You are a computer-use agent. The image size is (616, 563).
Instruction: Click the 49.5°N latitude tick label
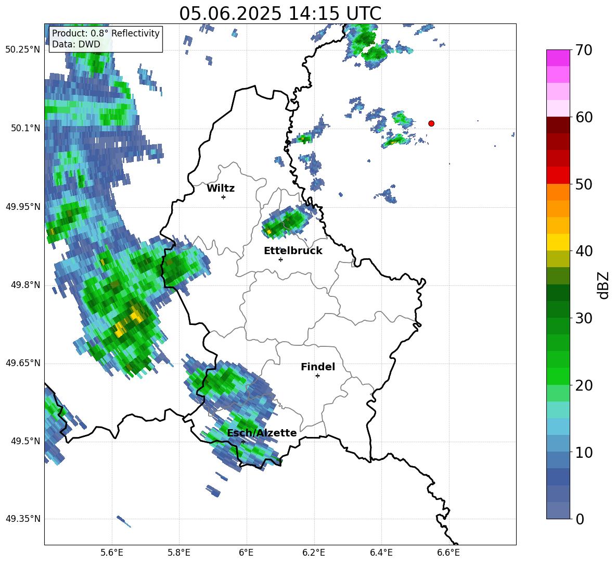coord(25,441)
